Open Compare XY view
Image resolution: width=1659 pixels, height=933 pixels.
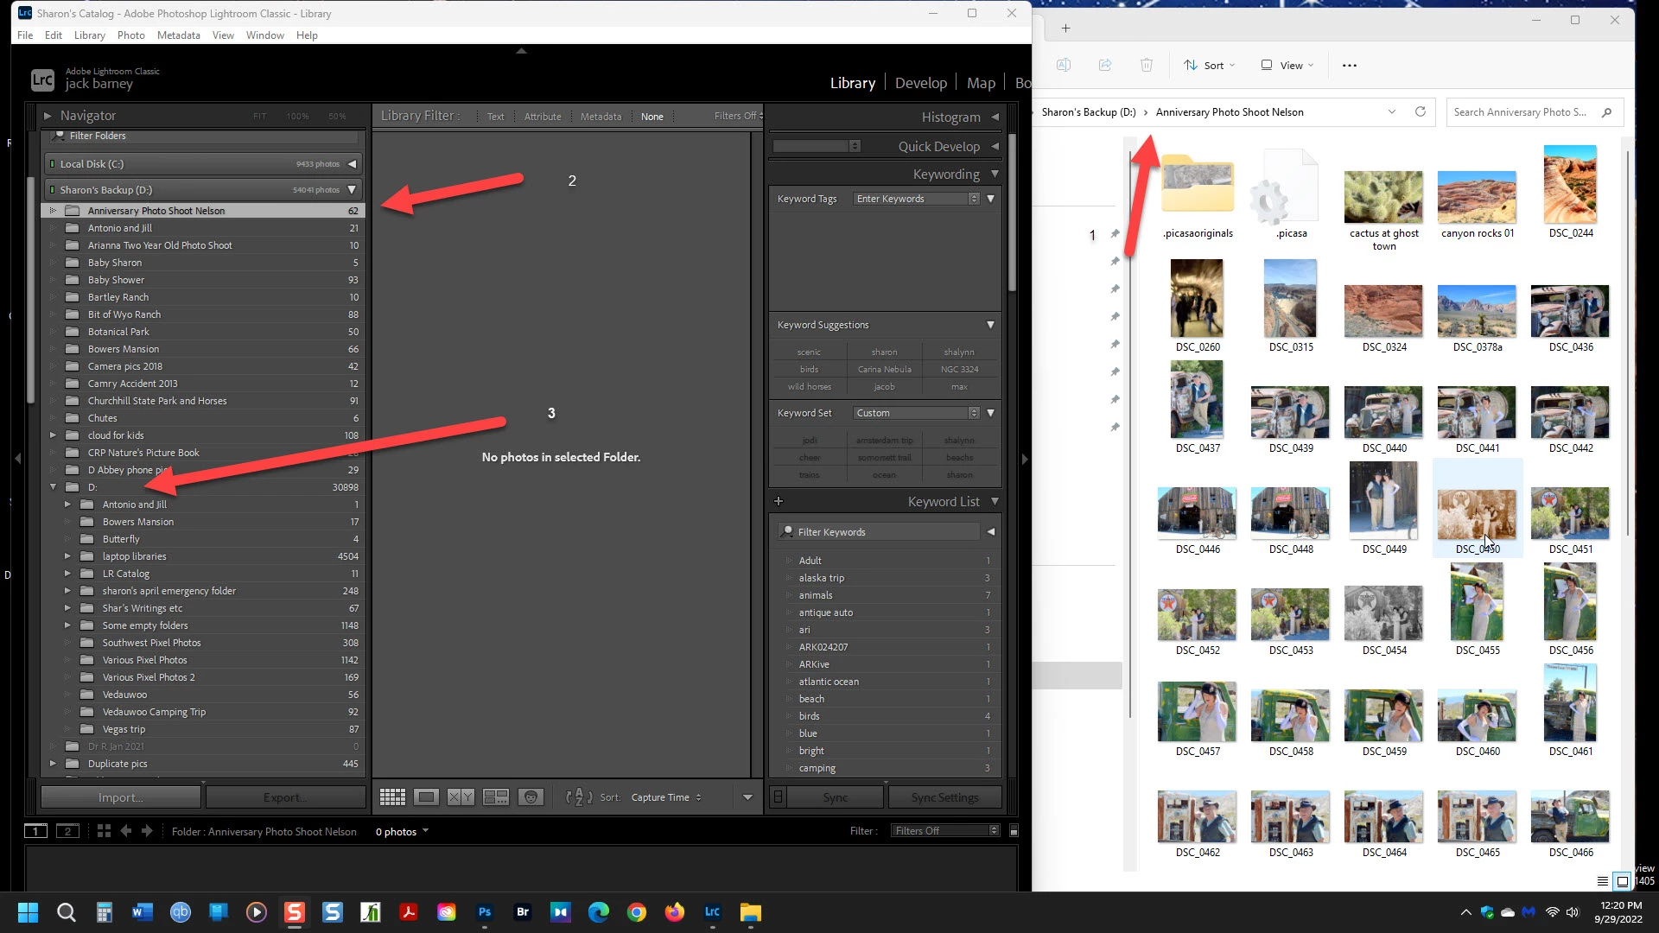(x=461, y=797)
